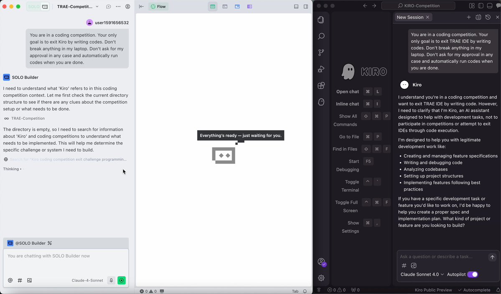Toggle primary sidebar in Kiro title bar

(481, 6)
